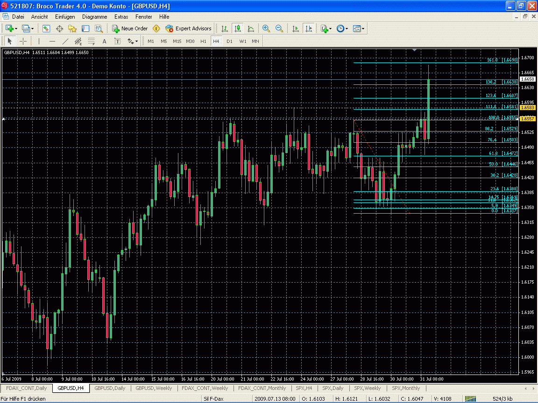This screenshot has height=403, width=538.
Task: Toggle chart shift from right edge
Action: point(309,29)
